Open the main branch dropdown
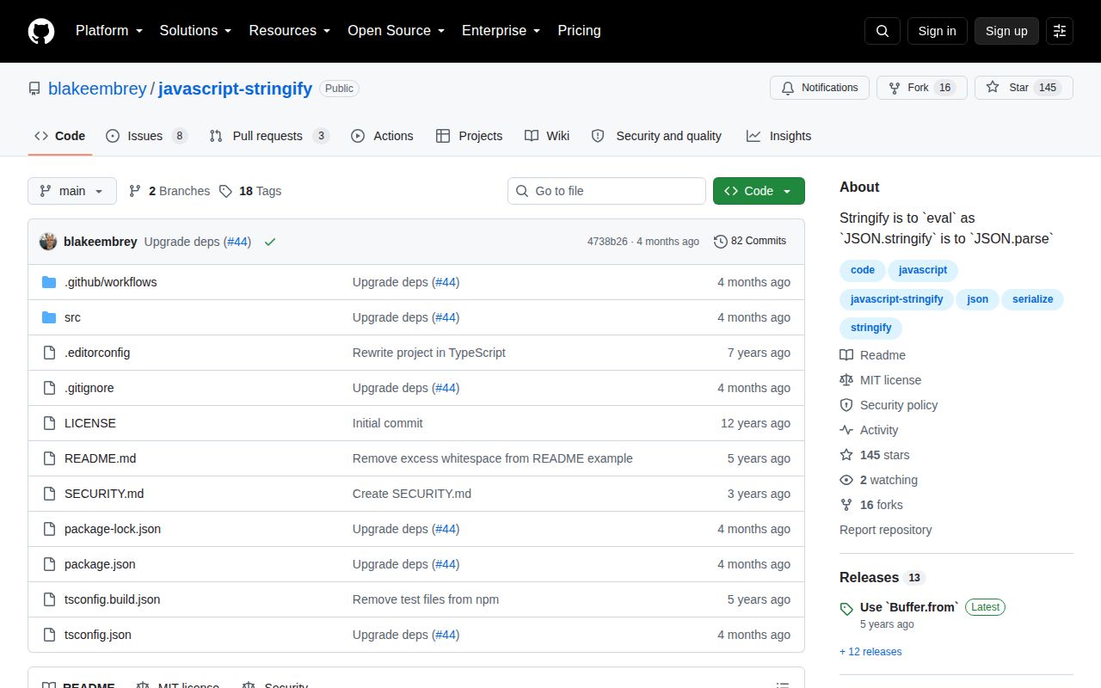 72,191
